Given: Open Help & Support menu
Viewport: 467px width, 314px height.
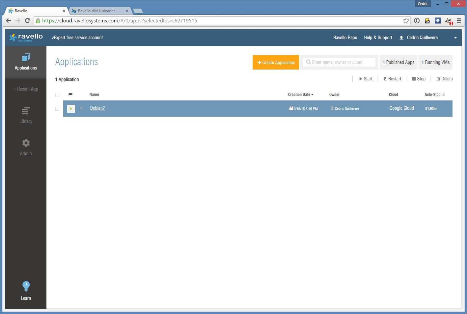Looking at the screenshot, I should (x=378, y=38).
